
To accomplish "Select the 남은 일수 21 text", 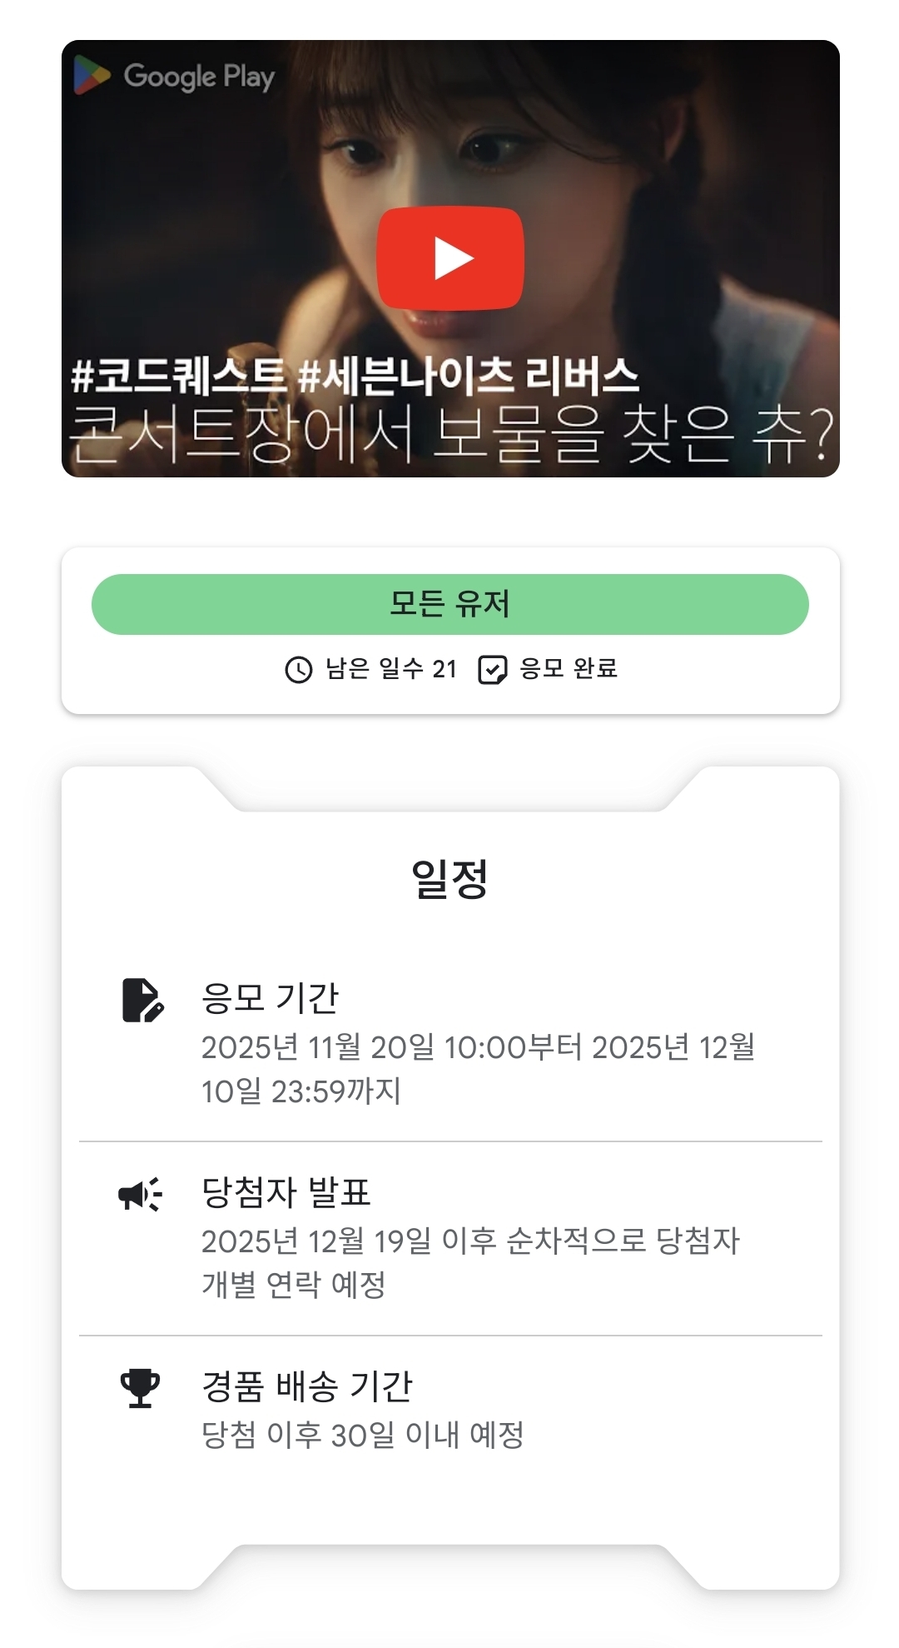I will (391, 668).
